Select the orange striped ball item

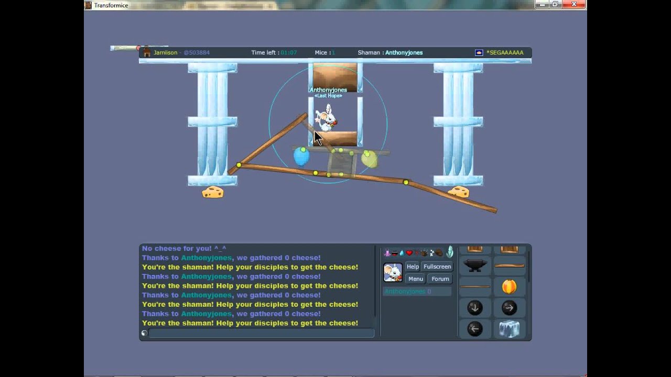pyautogui.click(x=509, y=286)
